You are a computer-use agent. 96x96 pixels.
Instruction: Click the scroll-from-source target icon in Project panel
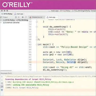16,17
